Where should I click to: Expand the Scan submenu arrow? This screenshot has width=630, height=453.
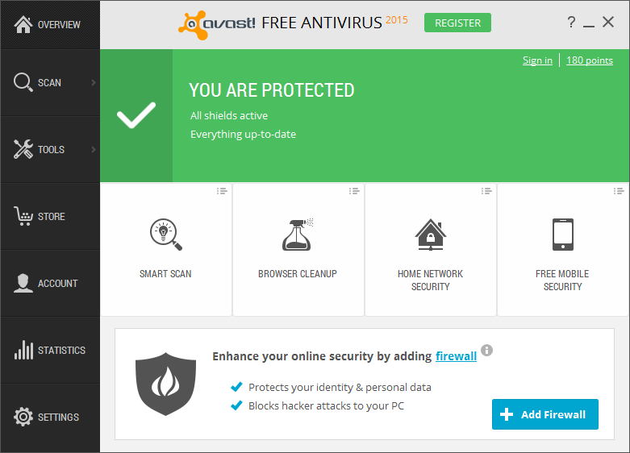(94, 82)
